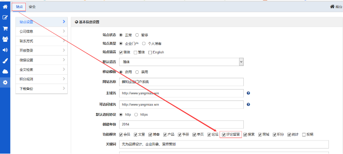This screenshot has height=154, width=343.
Task: Open the shopping cart sidebar icon
Action: [5, 29]
